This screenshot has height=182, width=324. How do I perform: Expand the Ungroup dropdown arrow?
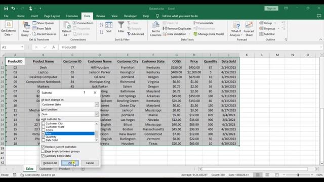(x=278, y=28)
